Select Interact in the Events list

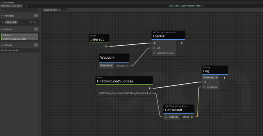click(20, 35)
